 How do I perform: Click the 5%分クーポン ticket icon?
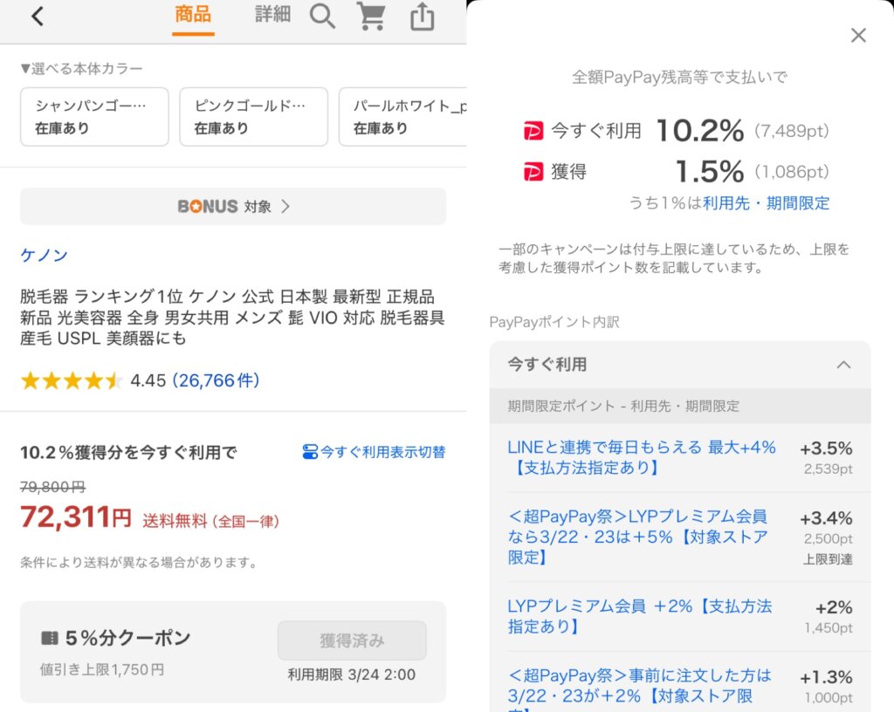(50, 638)
